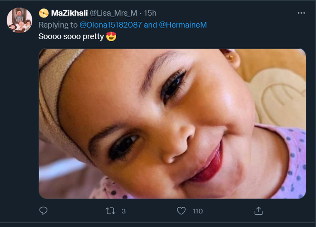316x227 pixels.
Task: Click the gold earring in the photo
Action: [230, 58]
